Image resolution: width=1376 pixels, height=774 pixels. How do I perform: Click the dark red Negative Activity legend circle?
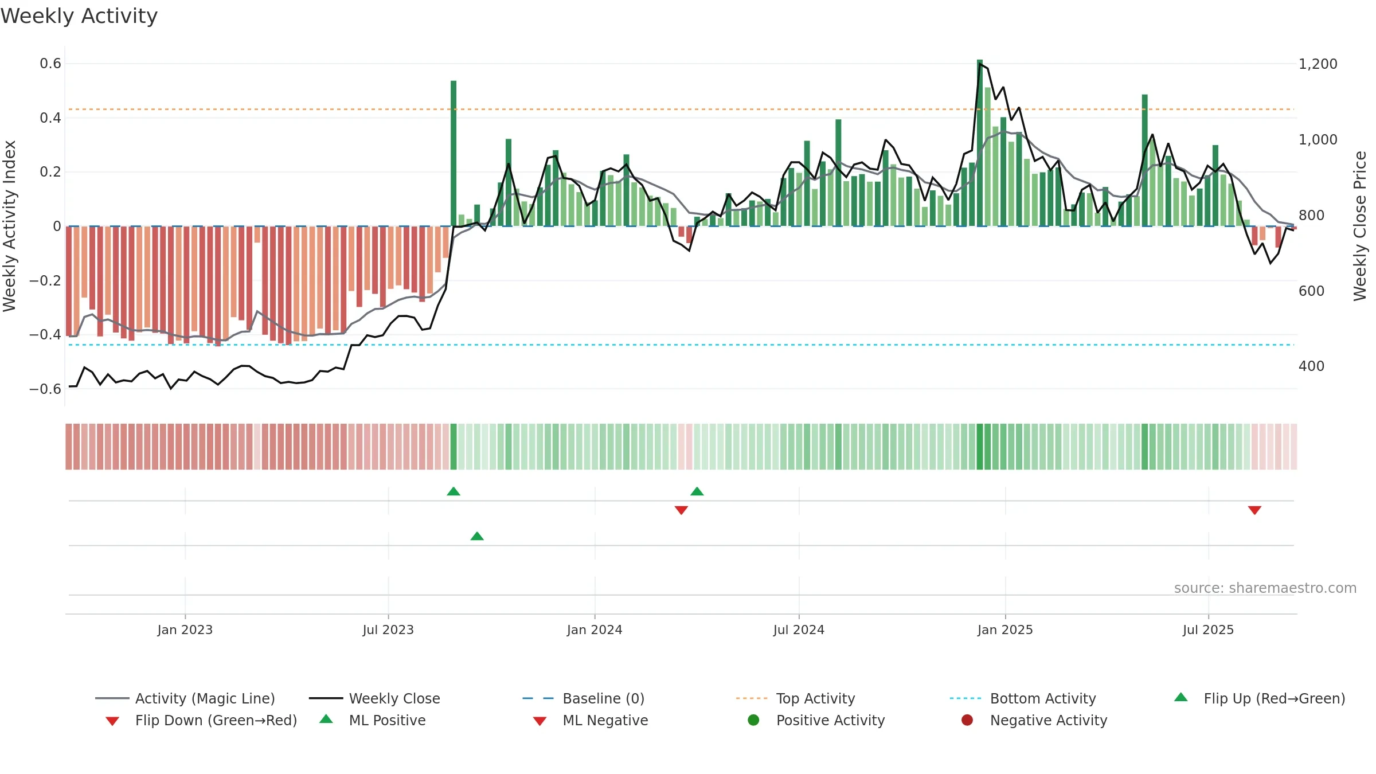[967, 720]
